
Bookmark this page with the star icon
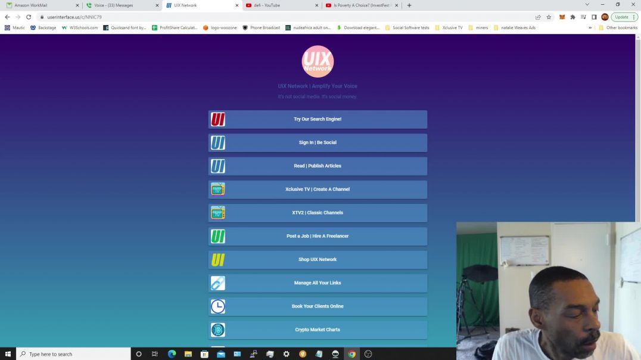point(549,17)
